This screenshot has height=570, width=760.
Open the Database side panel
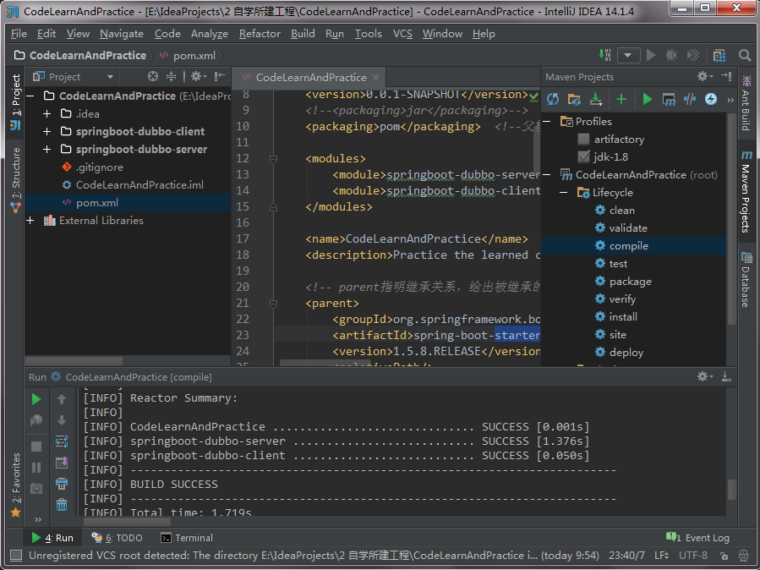(x=746, y=279)
